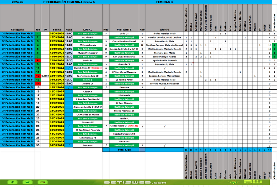
Task: Select referee 'Carrasco Borrero, Manuel Jesús'
Action: coord(164,76)
